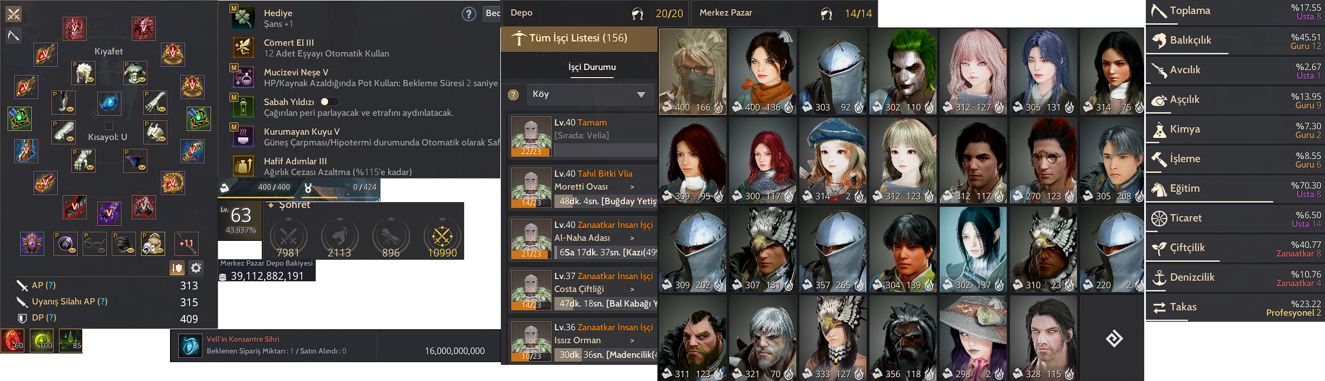Image resolution: width=1325 pixels, height=381 pixels.
Task: Click the Takas exchange arrows icon
Action: point(1158,308)
